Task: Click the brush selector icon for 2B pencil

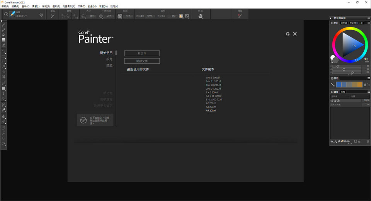Action: (13, 14)
